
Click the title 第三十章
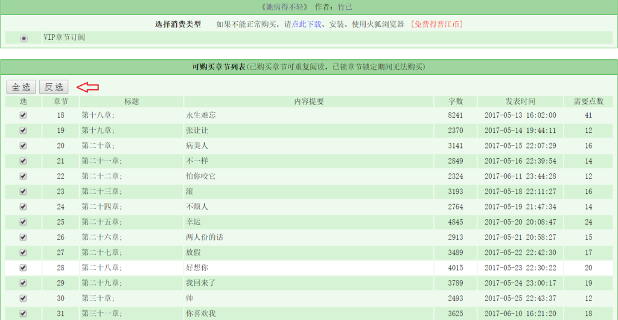pyautogui.click(x=98, y=298)
